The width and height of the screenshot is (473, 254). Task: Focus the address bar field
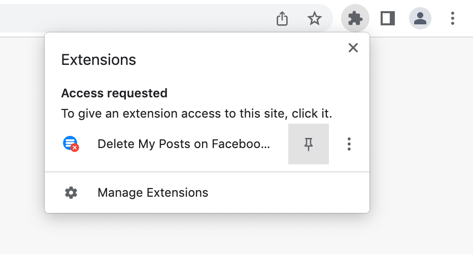pos(136,18)
